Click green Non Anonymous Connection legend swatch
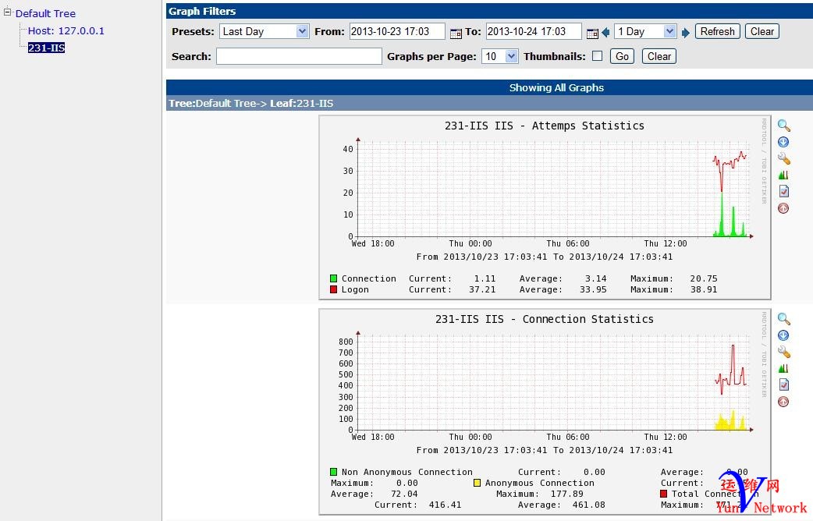Image resolution: width=813 pixels, height=521 pixels. (x=333, y=472)
